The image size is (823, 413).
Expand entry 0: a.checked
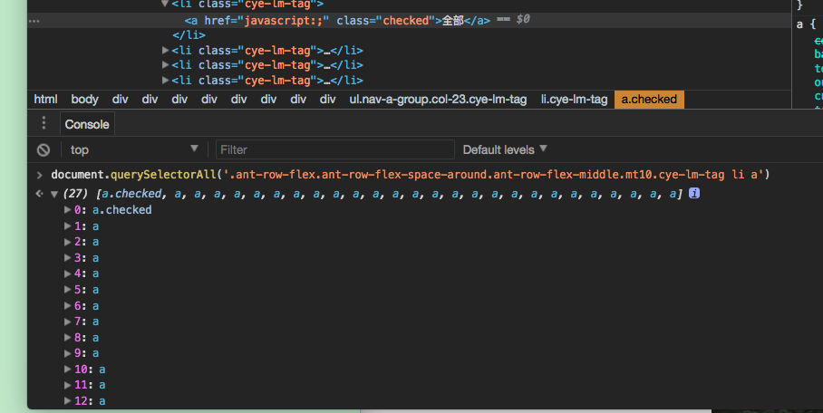click(x=67, y=209)
